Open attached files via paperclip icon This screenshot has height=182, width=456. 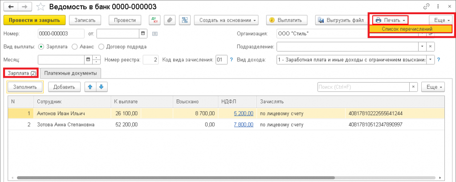click(170, 20)
